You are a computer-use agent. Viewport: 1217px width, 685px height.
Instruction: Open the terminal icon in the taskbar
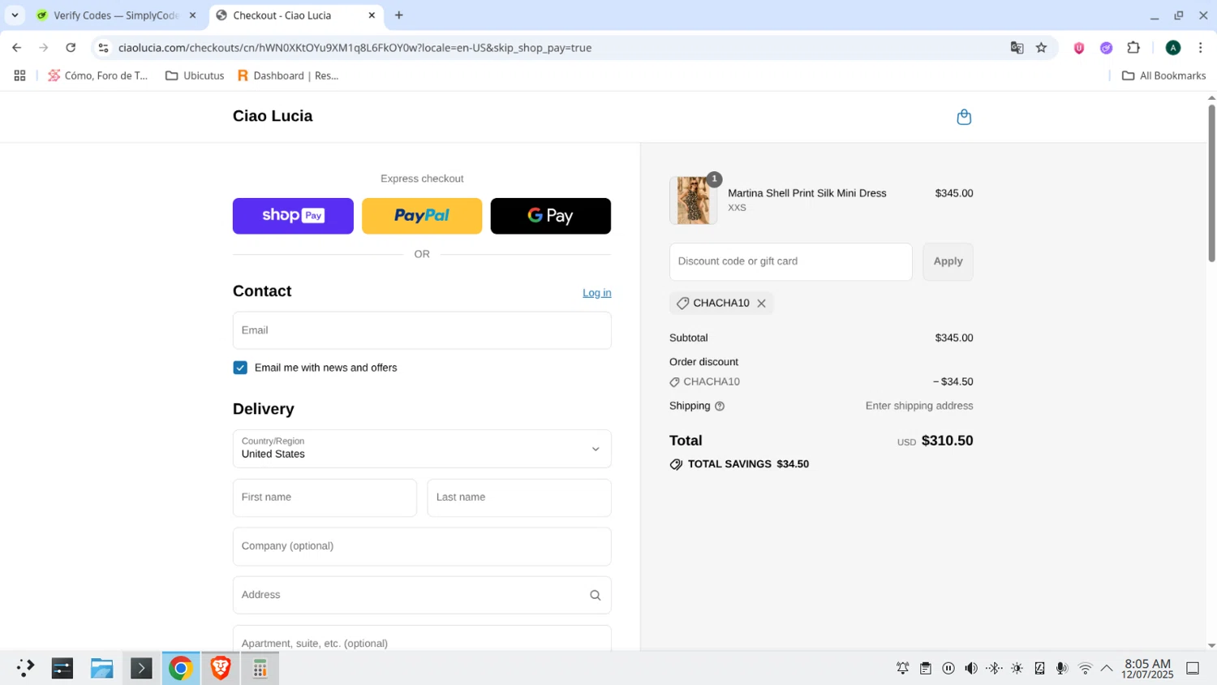click(x=141, y=668)
